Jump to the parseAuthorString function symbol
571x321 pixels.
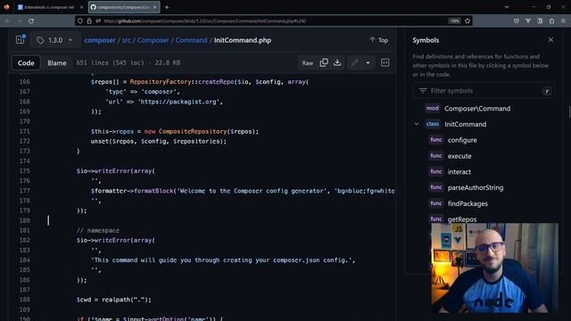click(x=476, y=188)
